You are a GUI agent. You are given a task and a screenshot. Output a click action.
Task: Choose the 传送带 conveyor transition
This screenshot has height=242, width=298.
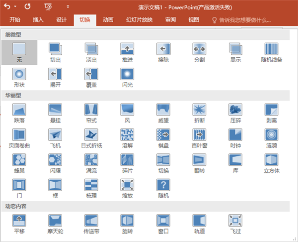pos(91,224)
